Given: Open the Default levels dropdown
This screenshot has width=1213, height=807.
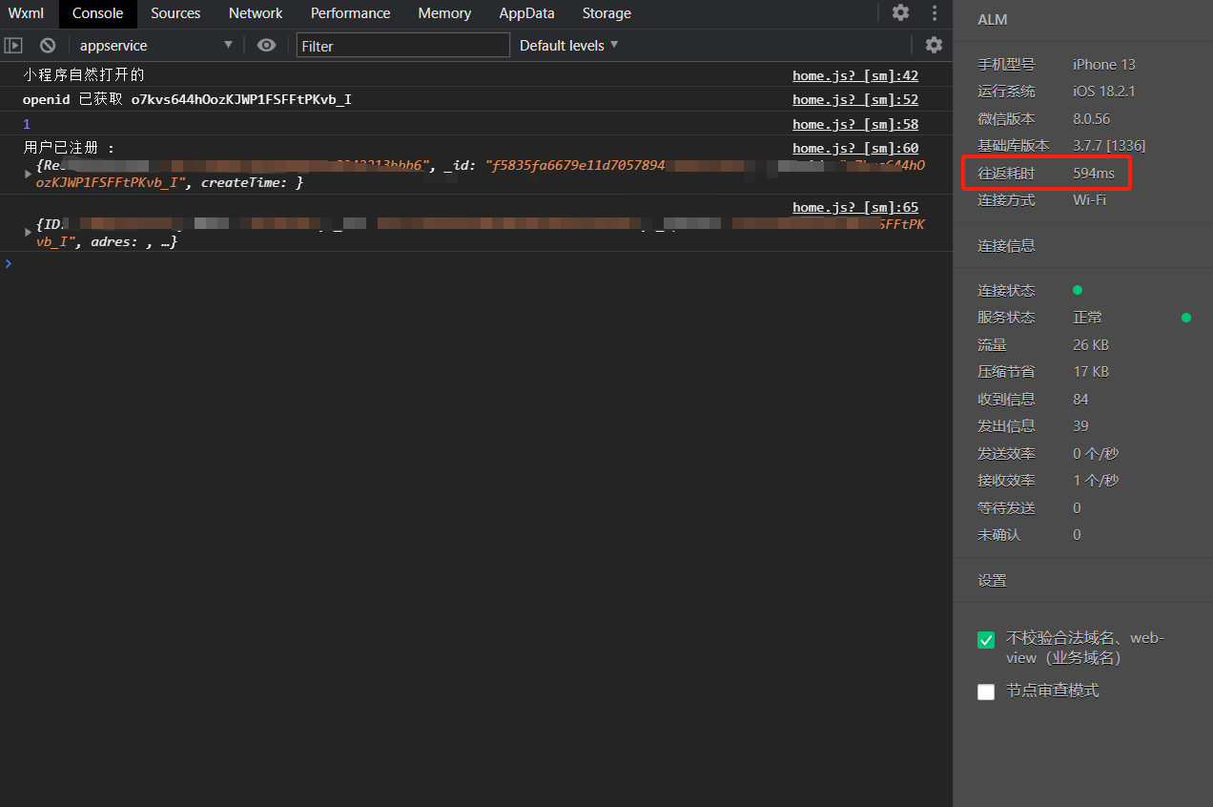Looking at the screenshot, I should click(569, 45).
